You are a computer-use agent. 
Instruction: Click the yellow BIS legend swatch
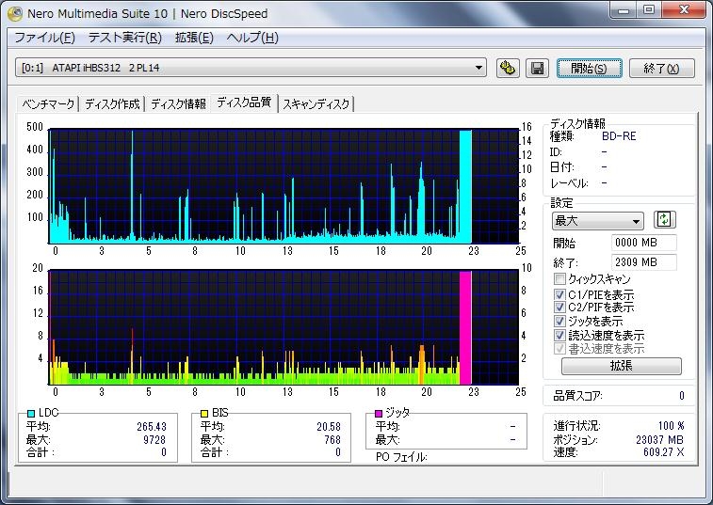pos(204,413)
